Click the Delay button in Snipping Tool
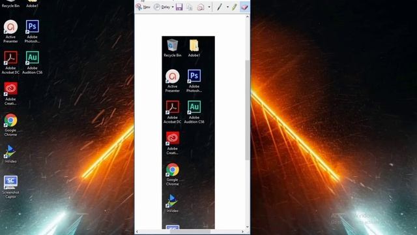This screenshot has width=417, height=235. click(162, 7)
